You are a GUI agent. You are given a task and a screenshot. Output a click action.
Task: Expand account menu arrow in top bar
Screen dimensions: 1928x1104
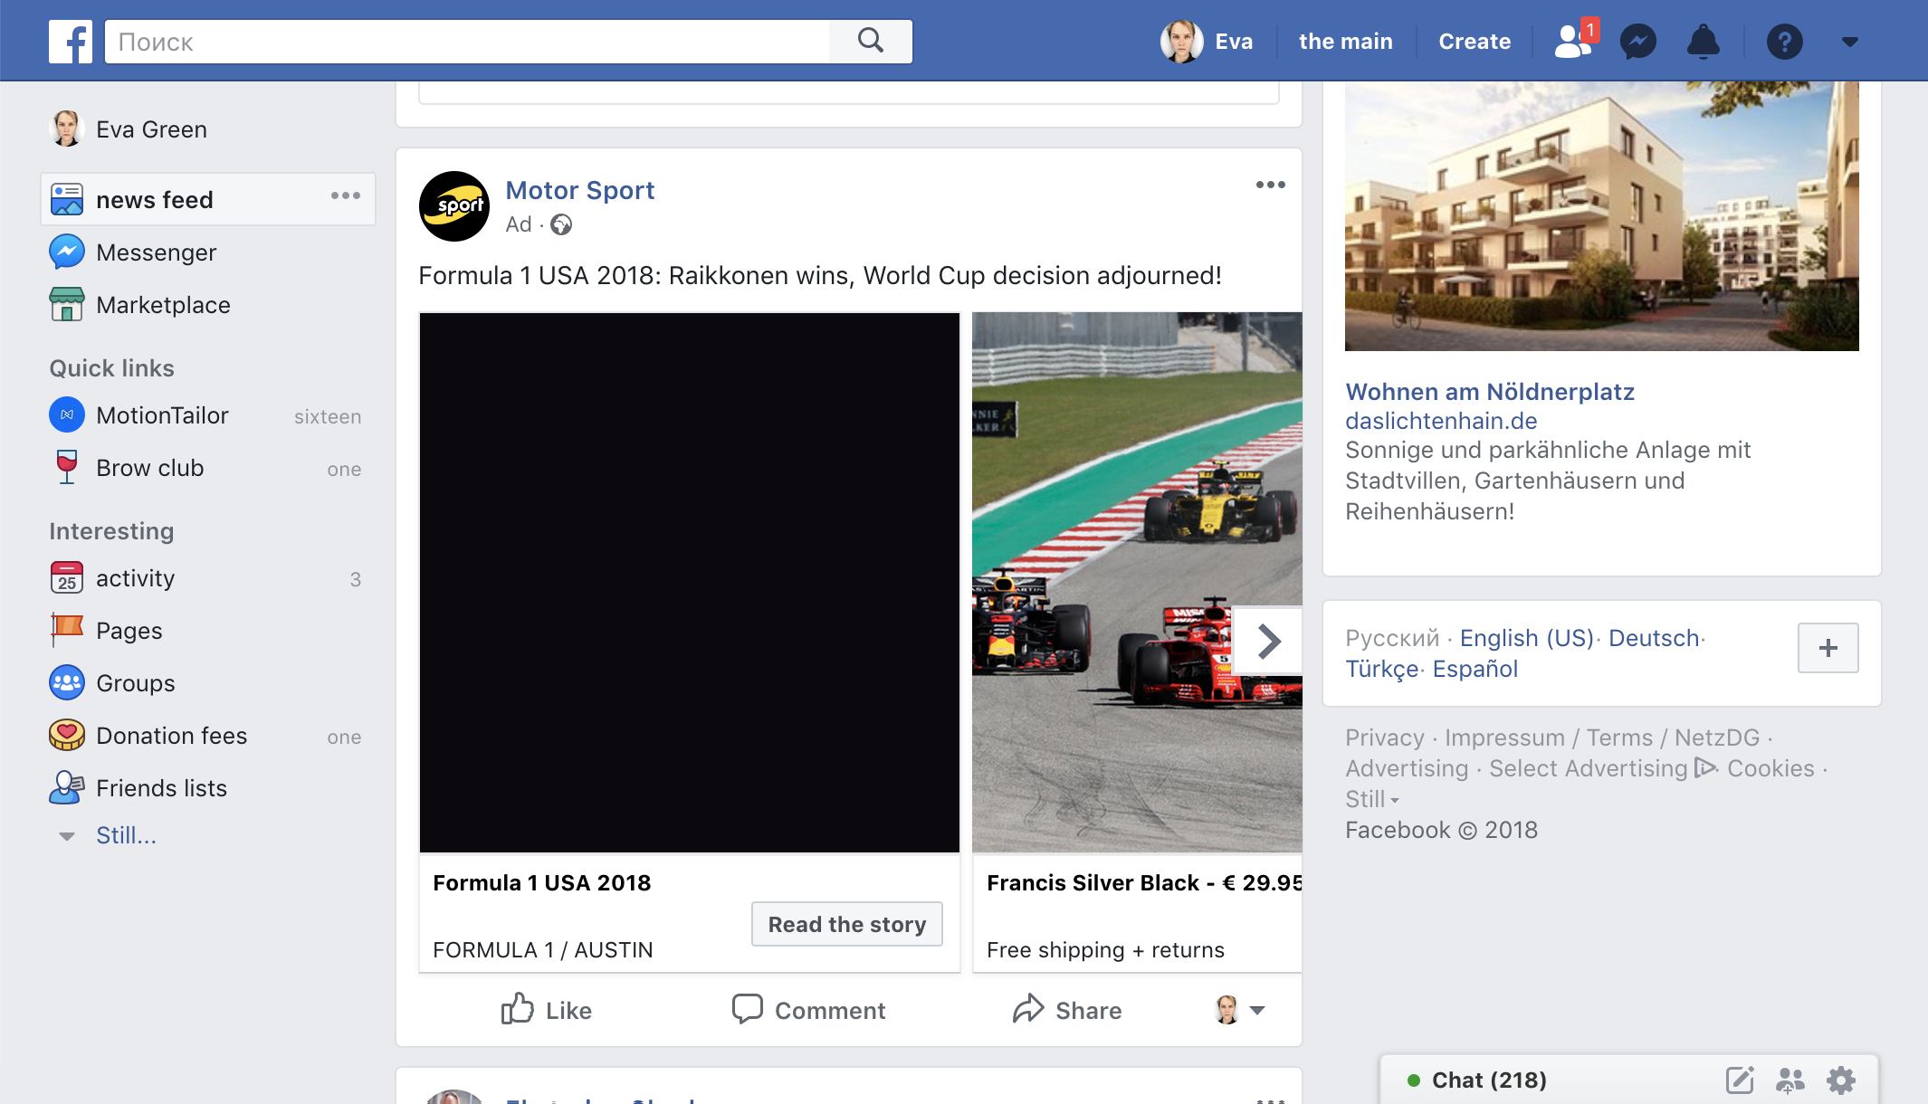coord(1850,42)
